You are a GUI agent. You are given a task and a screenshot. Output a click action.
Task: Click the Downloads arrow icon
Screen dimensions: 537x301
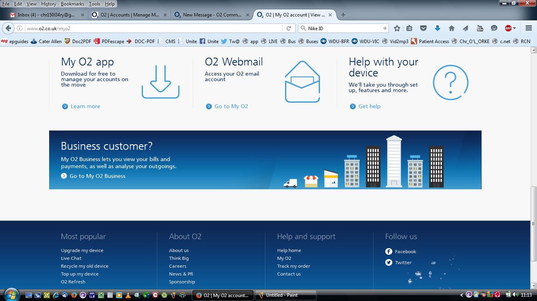coord(438,28)
